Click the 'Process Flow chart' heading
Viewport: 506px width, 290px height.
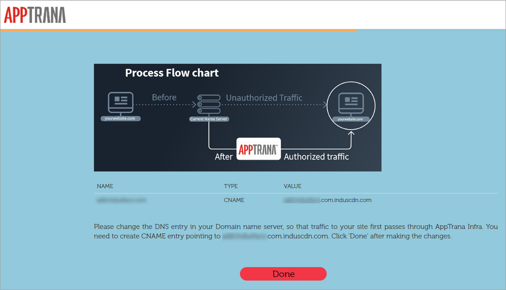(172, 73)
